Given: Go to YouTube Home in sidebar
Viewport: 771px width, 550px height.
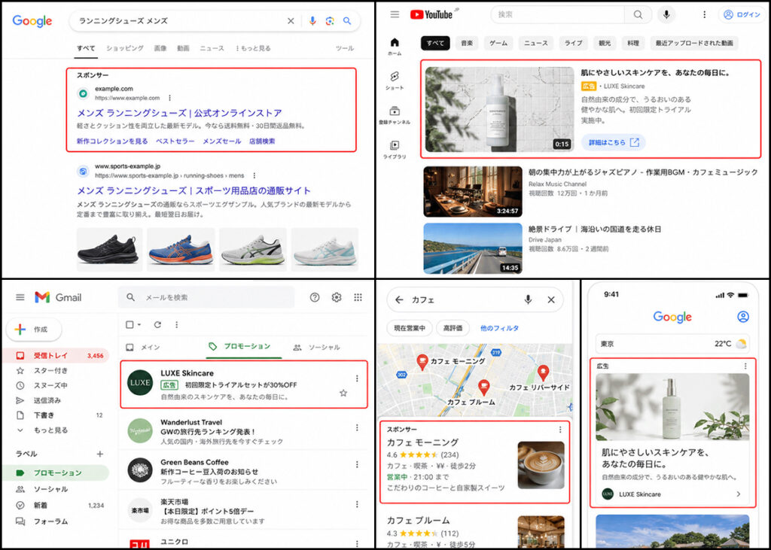Looking at the screenshot, I should [395, 46].
